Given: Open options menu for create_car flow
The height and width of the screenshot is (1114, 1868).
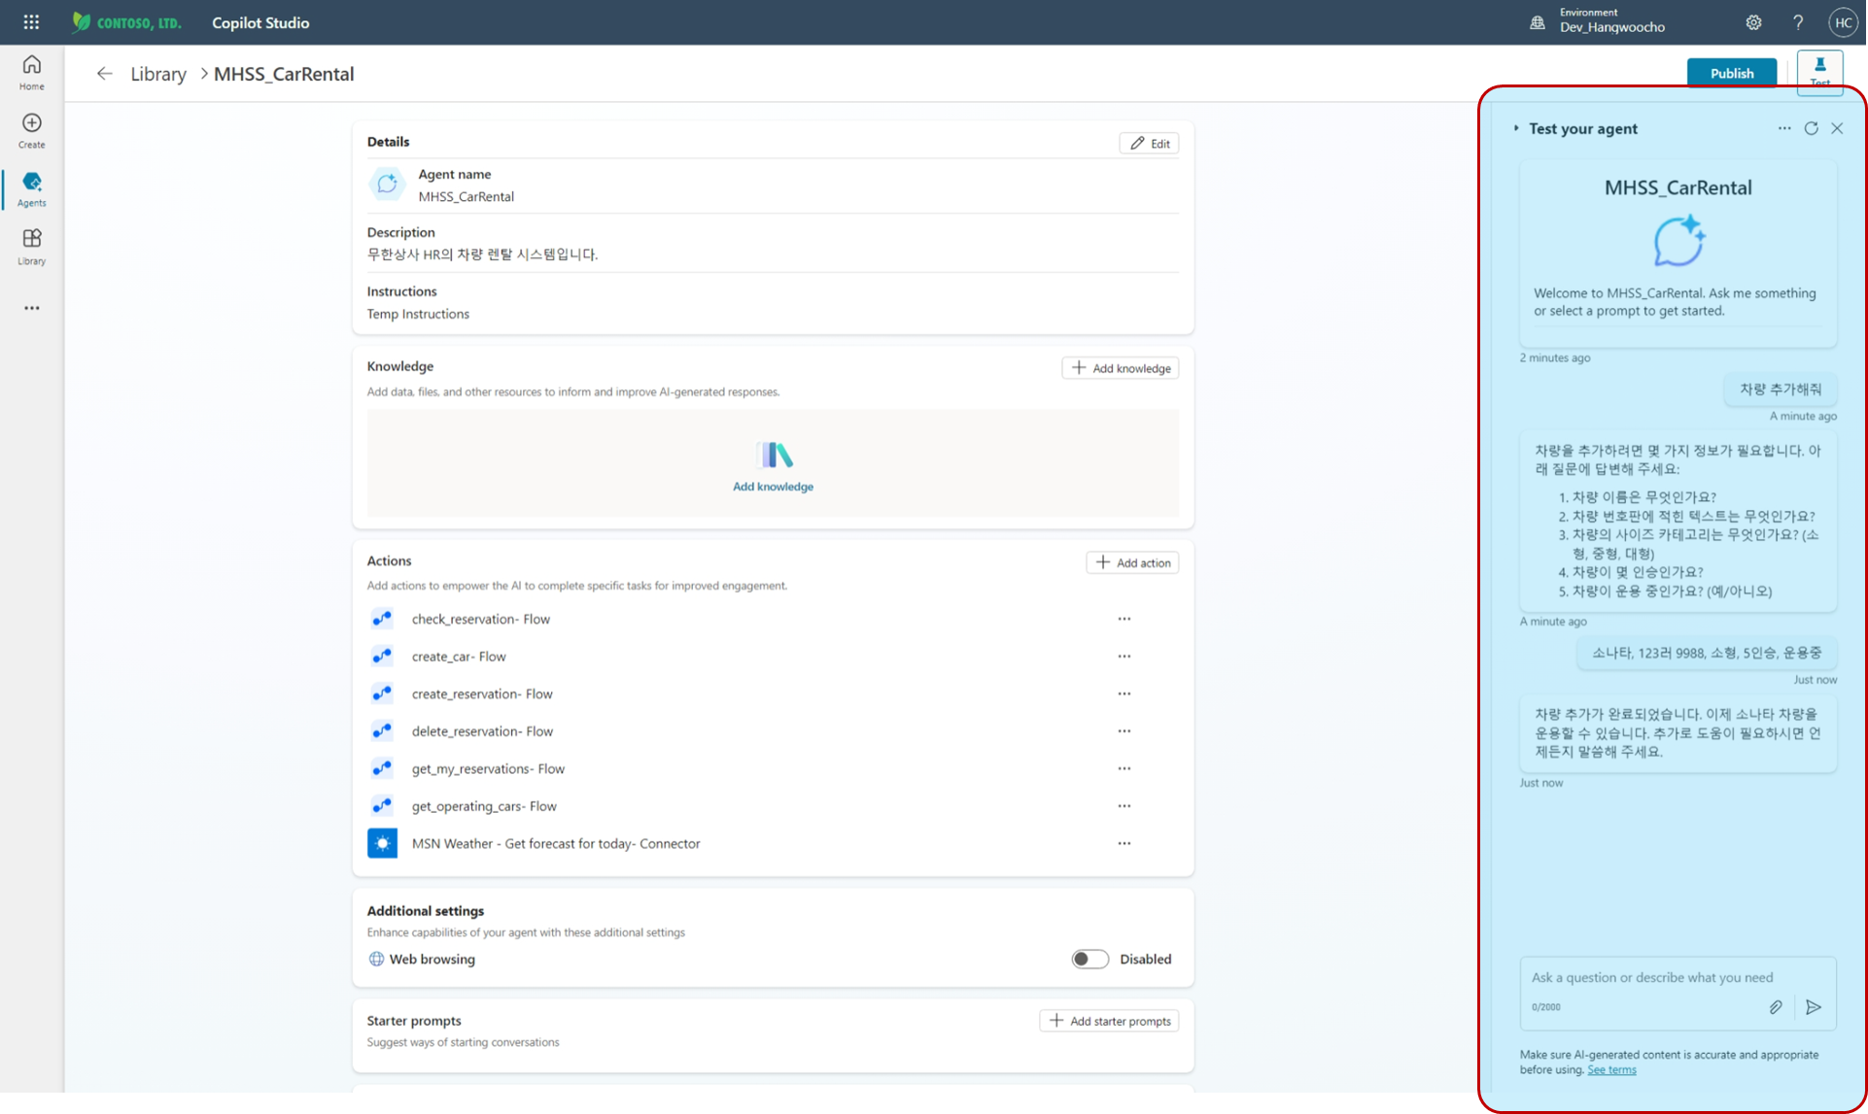Looking at the screenshot, I should click(1124, 657).
